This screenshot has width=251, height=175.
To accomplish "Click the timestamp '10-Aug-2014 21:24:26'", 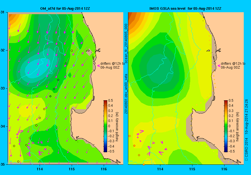I will click(247, 117).
